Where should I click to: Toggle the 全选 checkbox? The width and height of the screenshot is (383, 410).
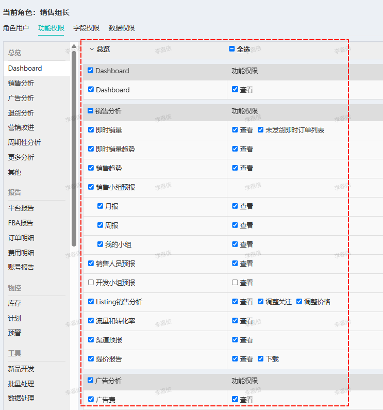(x=231, y=49)
